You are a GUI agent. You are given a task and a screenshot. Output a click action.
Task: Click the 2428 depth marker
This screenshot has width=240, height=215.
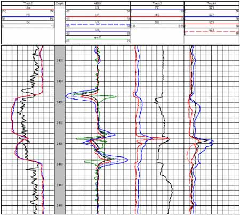[60, 102]
